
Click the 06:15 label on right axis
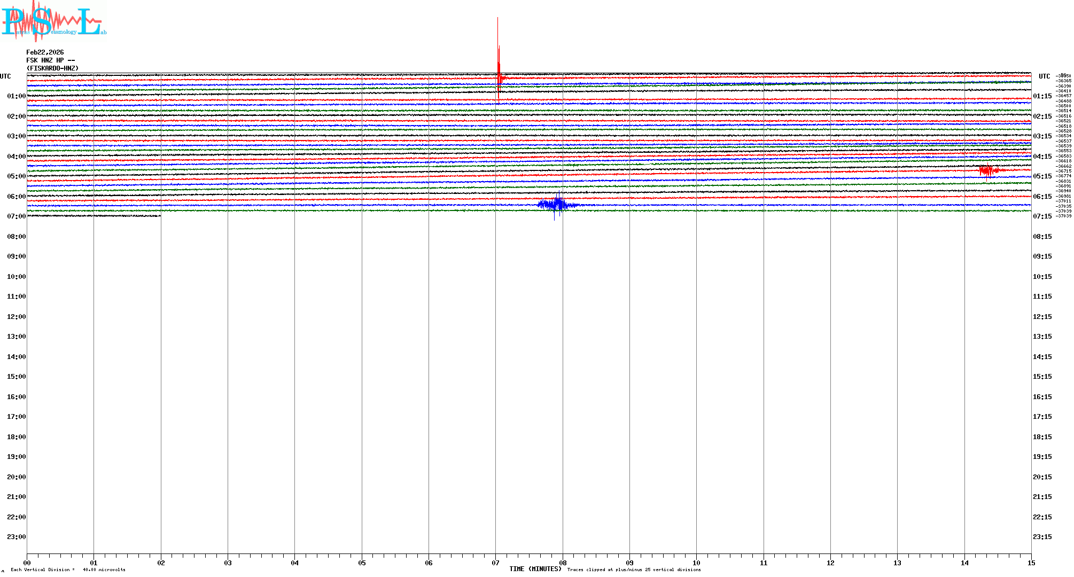pos(1042,197)
